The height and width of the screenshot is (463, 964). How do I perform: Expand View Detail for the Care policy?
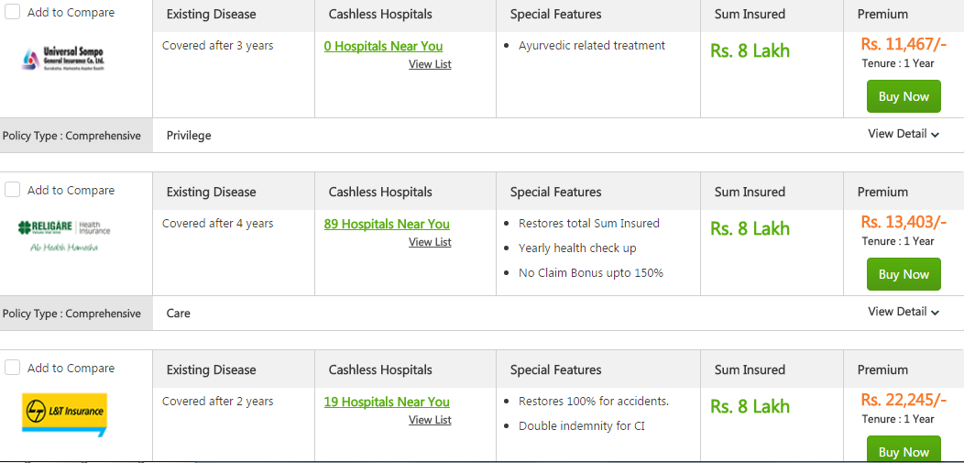point(904,312)
